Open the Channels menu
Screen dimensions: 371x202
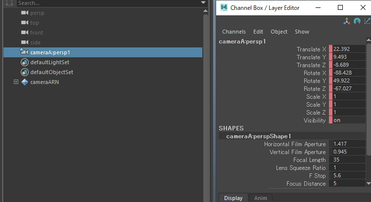[234, 32]
